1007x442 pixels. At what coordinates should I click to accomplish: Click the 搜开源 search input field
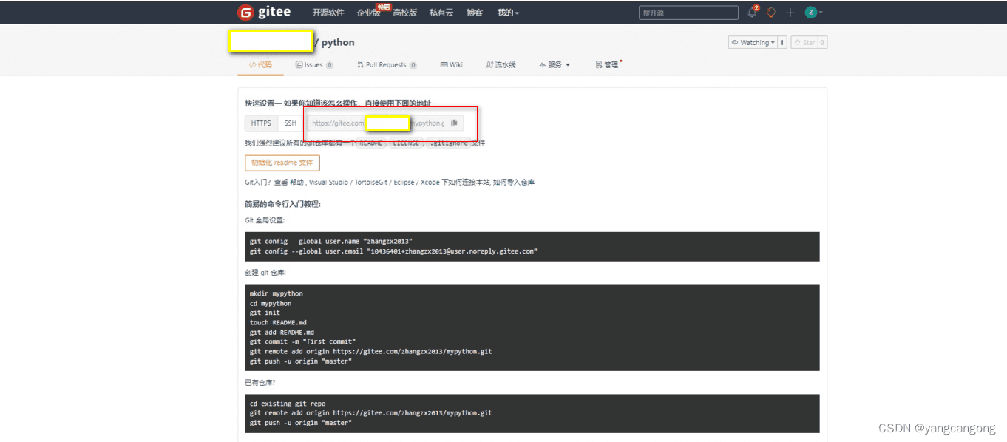[688, 13]
